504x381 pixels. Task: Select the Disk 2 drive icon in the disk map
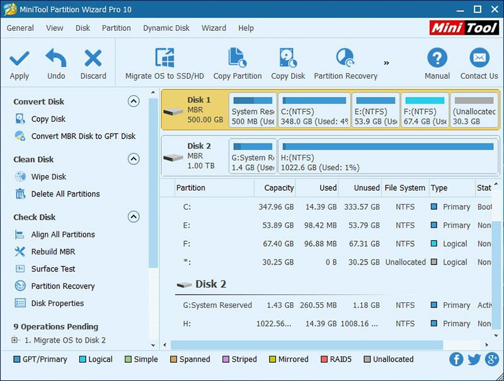click(x=173, y=157)
